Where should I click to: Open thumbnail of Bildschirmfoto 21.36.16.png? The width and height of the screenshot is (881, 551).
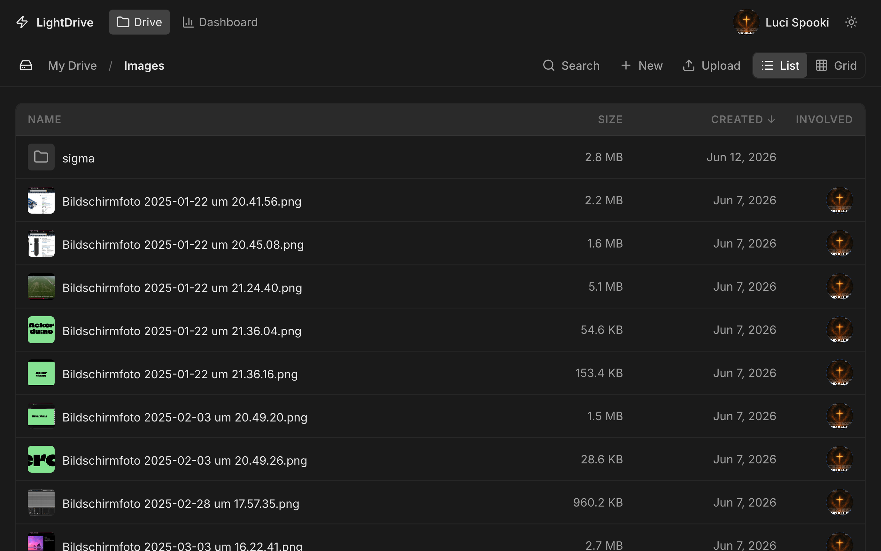(41, 373)
